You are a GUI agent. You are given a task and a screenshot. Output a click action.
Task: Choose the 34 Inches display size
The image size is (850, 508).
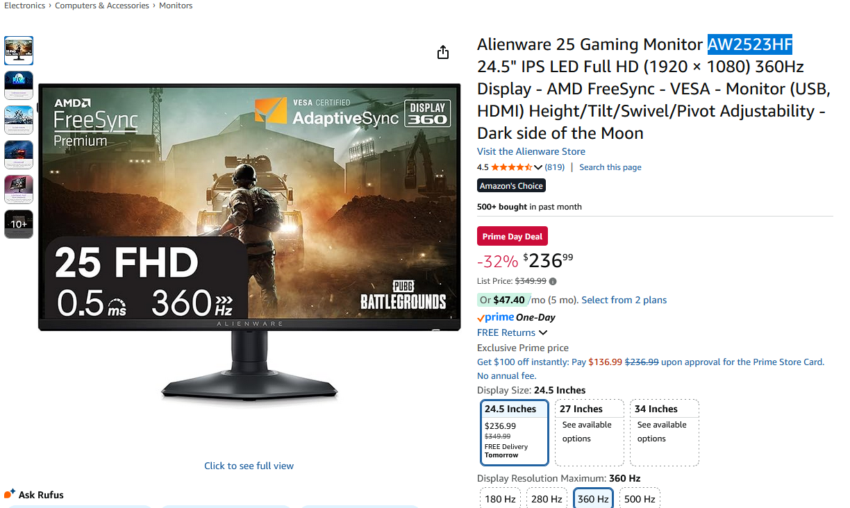[x=665, y=432]
